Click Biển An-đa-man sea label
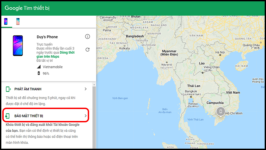This screenshot has width=266, height=150. [165, 111]
